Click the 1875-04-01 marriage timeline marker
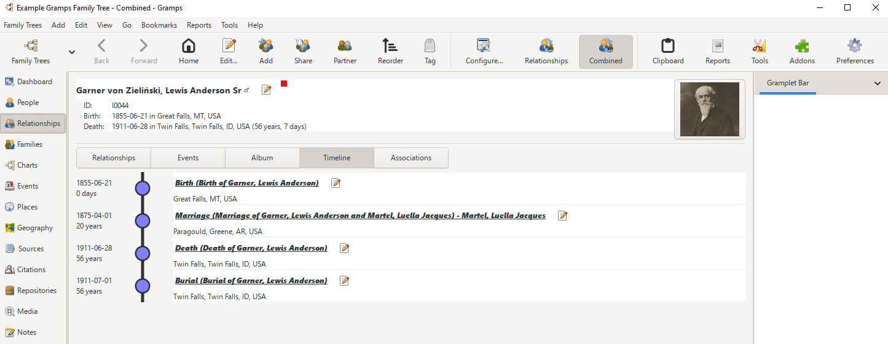Screen dimensions: 888x344 (x=143, y=221)
